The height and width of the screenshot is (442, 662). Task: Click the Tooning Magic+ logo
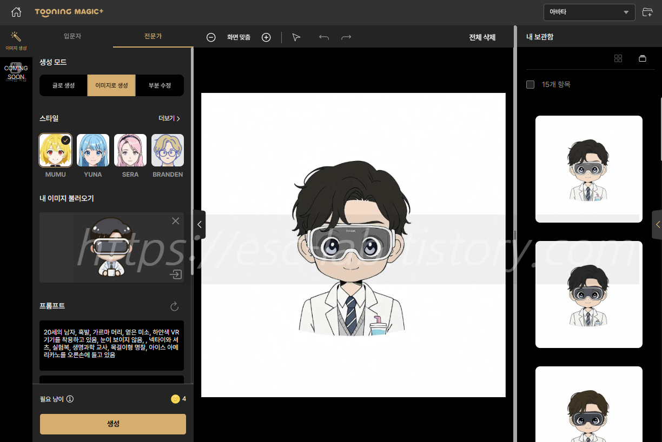[x=69, y=12]
